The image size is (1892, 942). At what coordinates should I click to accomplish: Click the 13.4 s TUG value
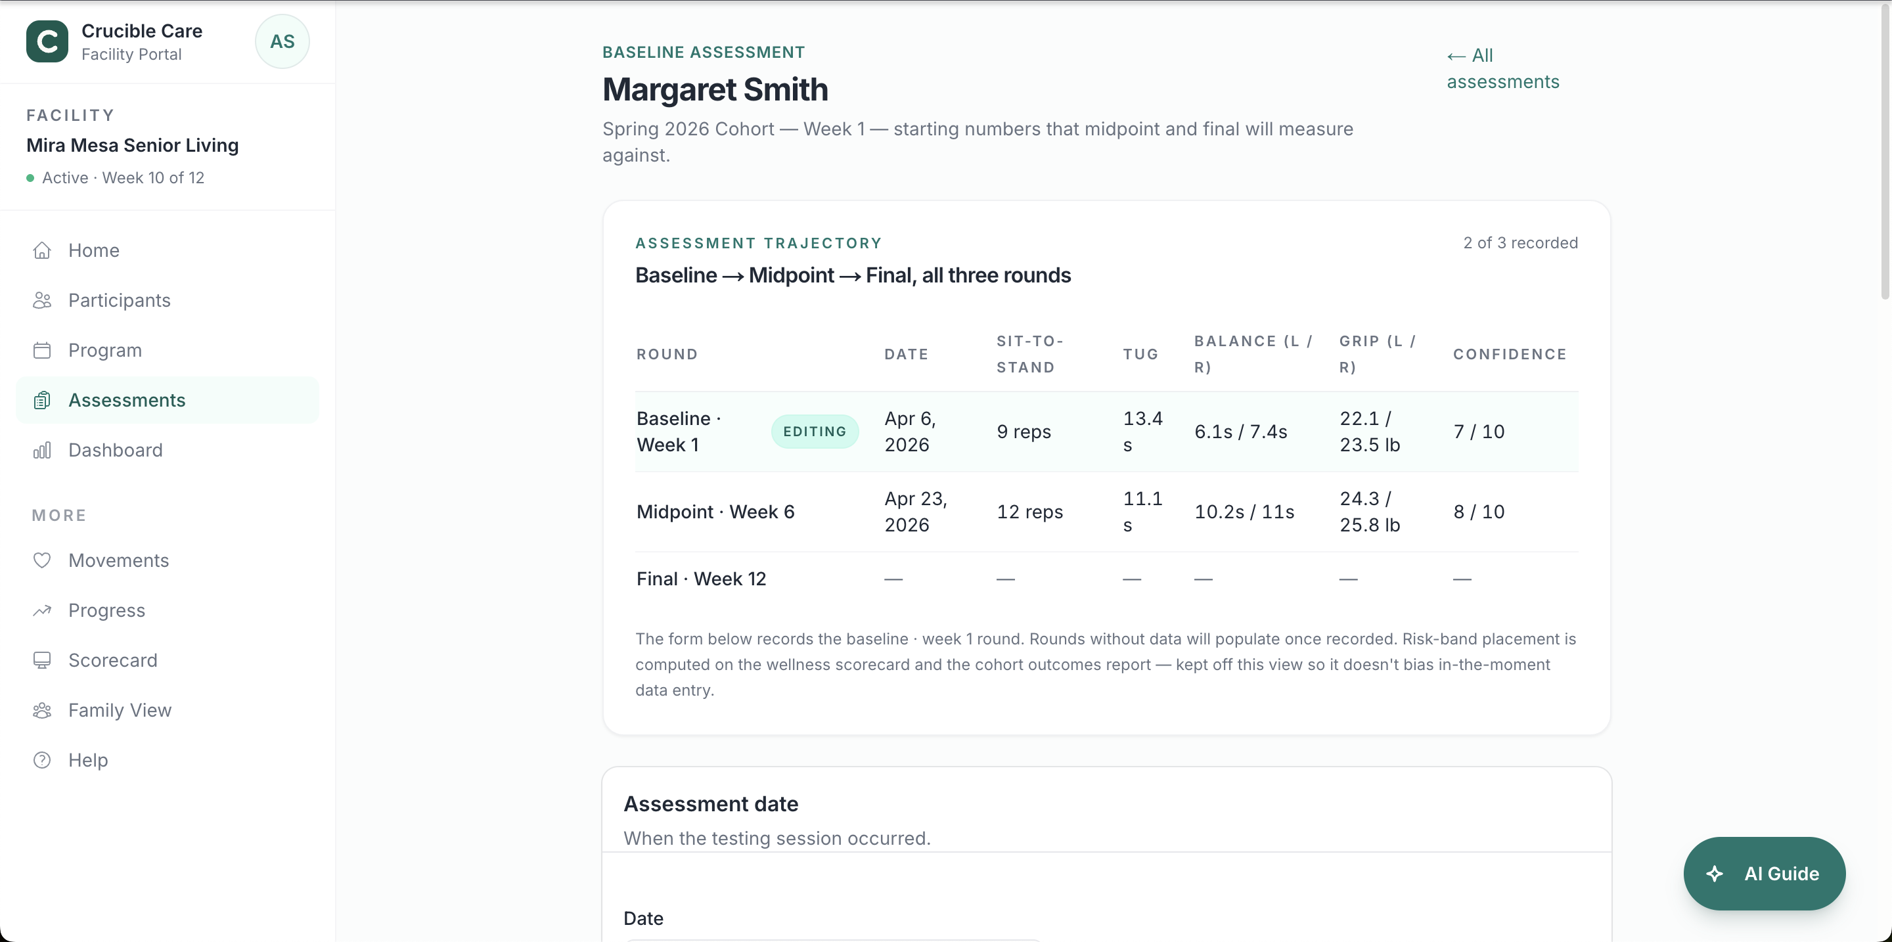pyautogui.click(x=1143, y=432)
